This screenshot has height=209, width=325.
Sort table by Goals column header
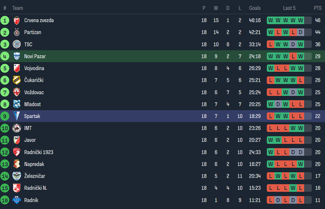[x=255, y=8]
